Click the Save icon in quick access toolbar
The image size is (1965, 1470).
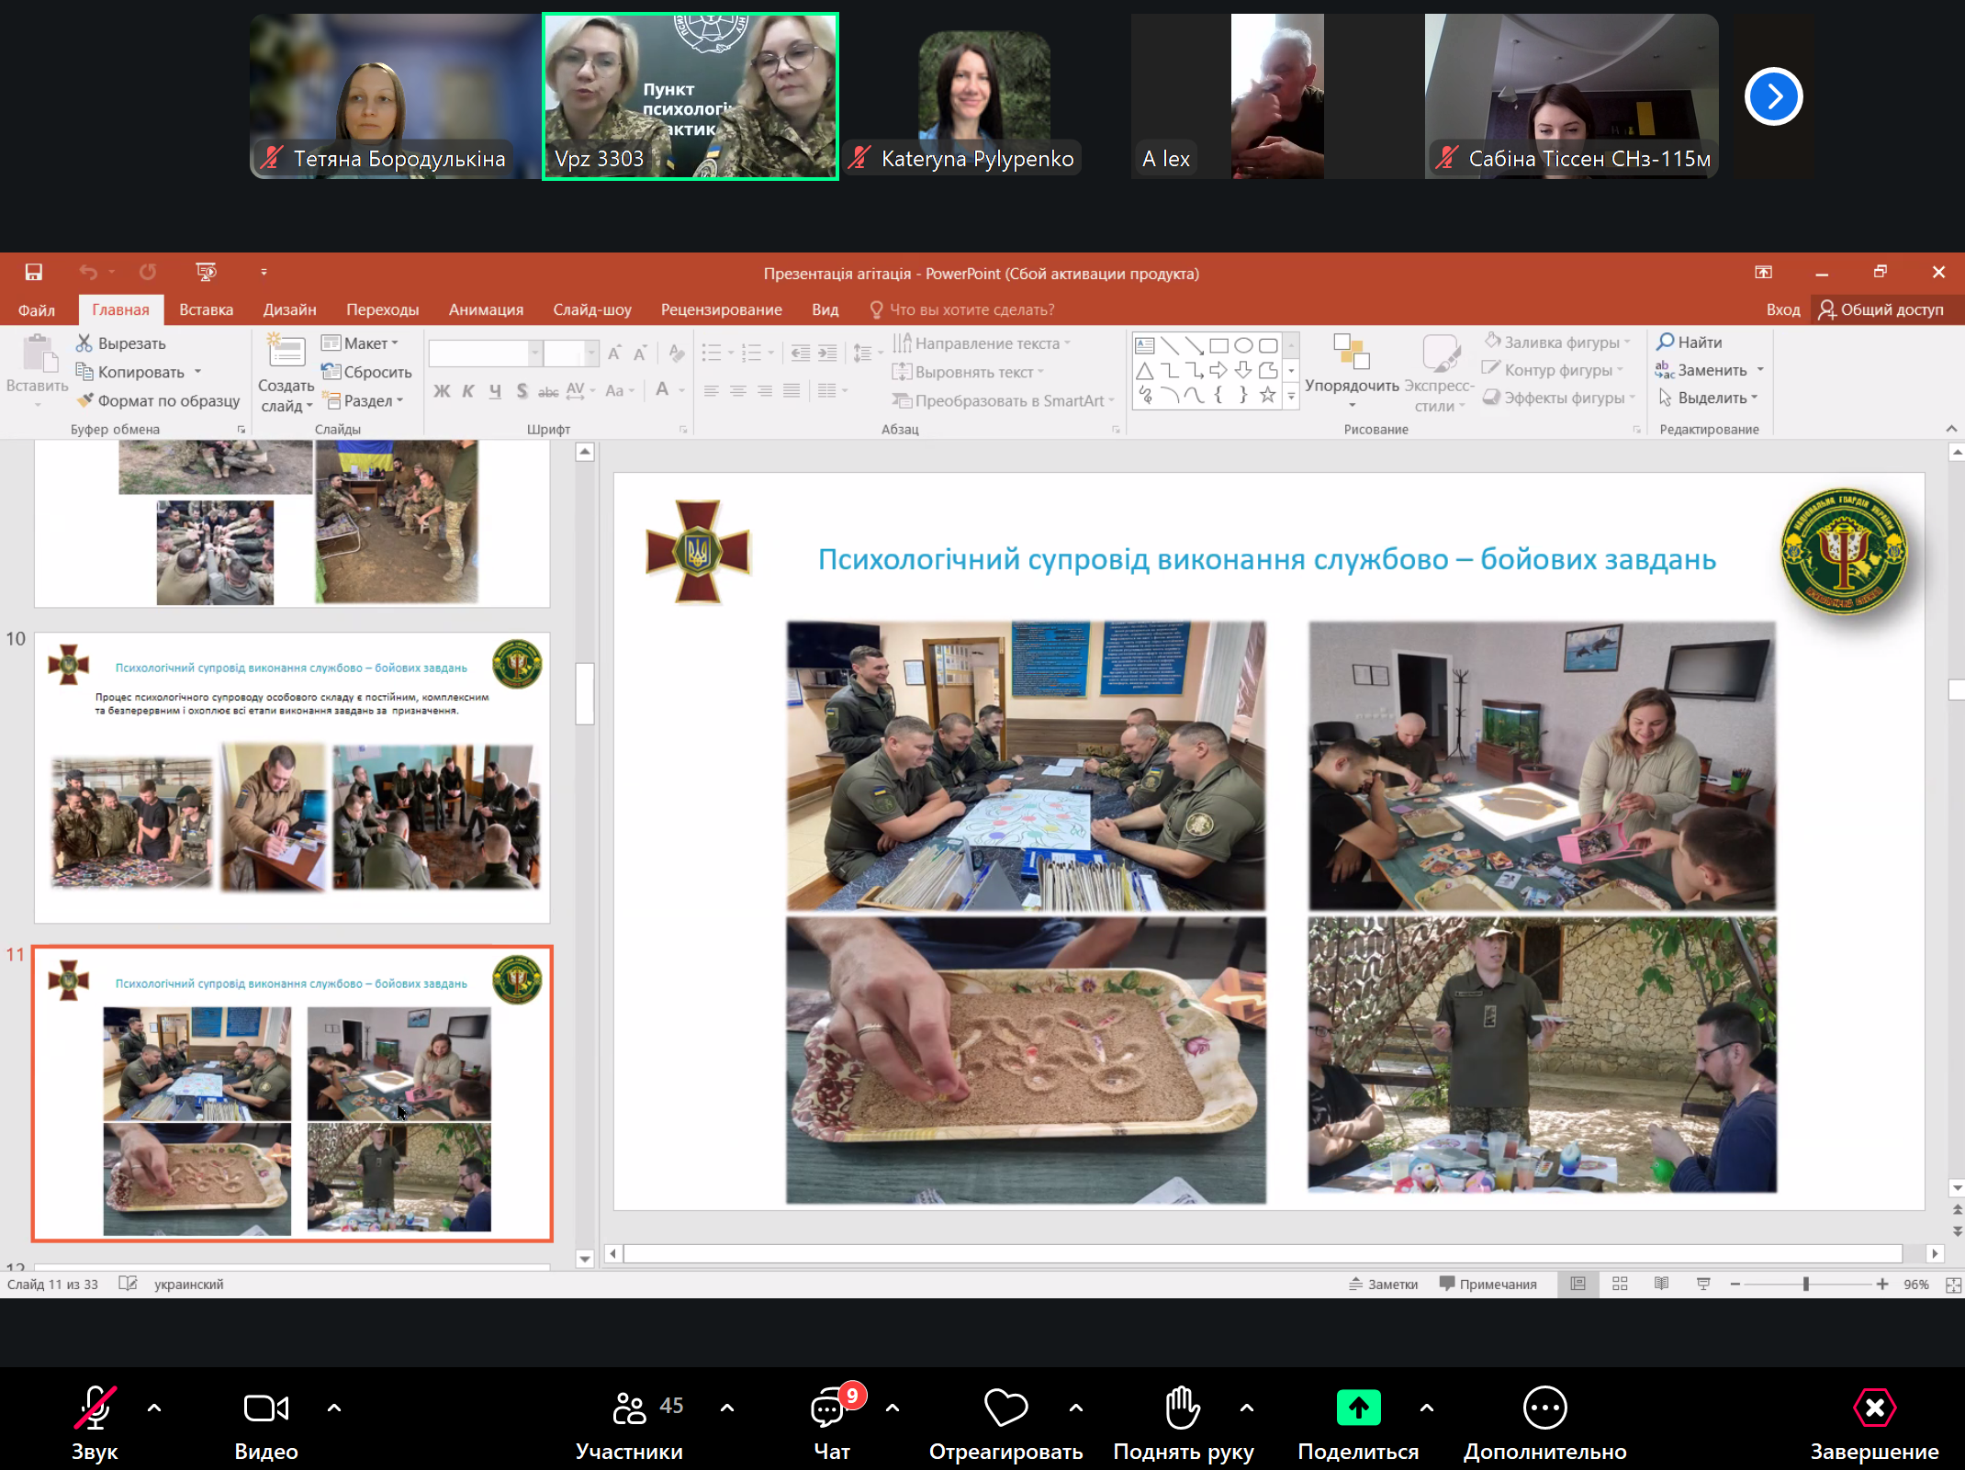[x=34, y=273]
